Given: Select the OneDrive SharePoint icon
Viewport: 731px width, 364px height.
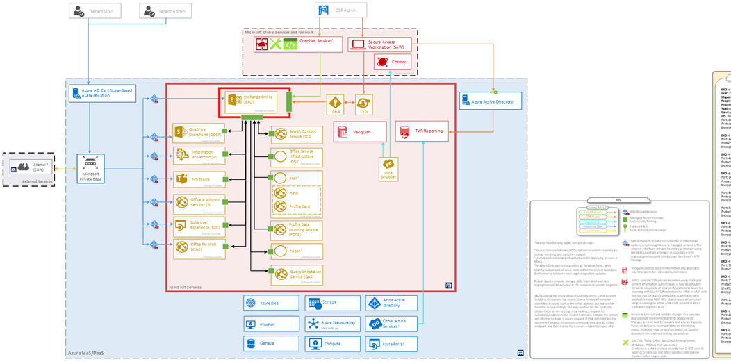Looking at the screenshot, I should point(180,133).
